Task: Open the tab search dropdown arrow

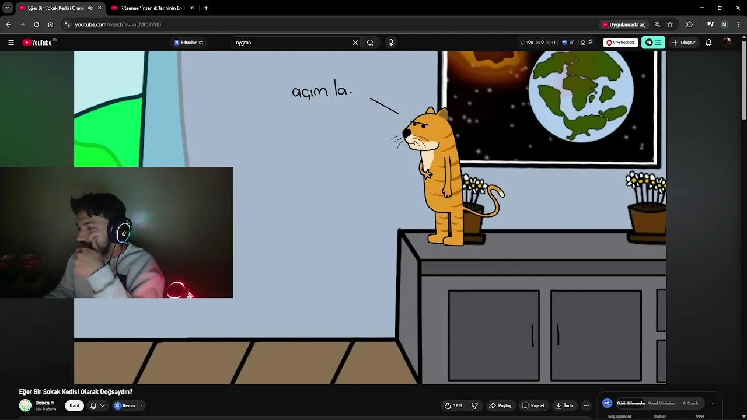Action: click(x=8, y=8)
